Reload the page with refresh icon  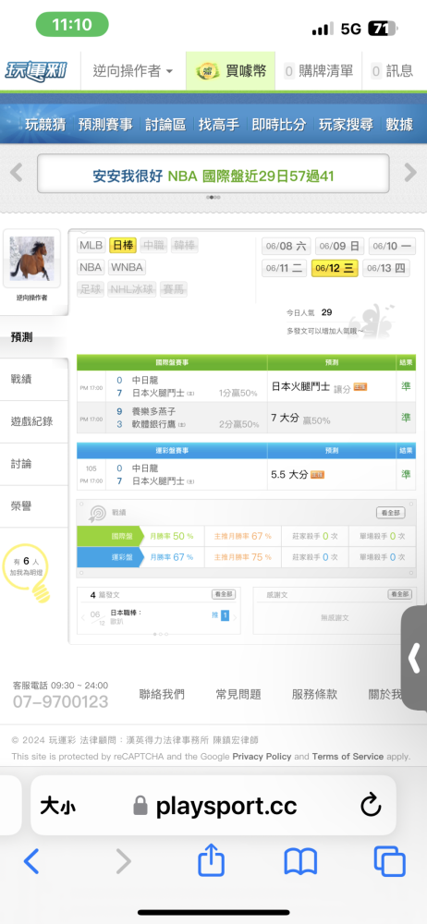coord(371,805)
